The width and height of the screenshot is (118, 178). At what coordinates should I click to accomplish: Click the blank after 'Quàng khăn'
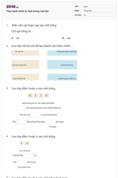tap(29, 155)
